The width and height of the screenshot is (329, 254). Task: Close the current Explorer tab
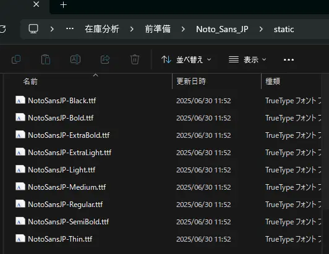[x=36, y=4]
